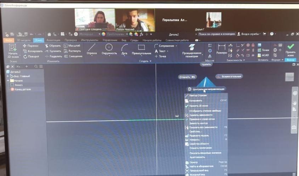Activate the Масштаб scale tool

click(72, 46)
